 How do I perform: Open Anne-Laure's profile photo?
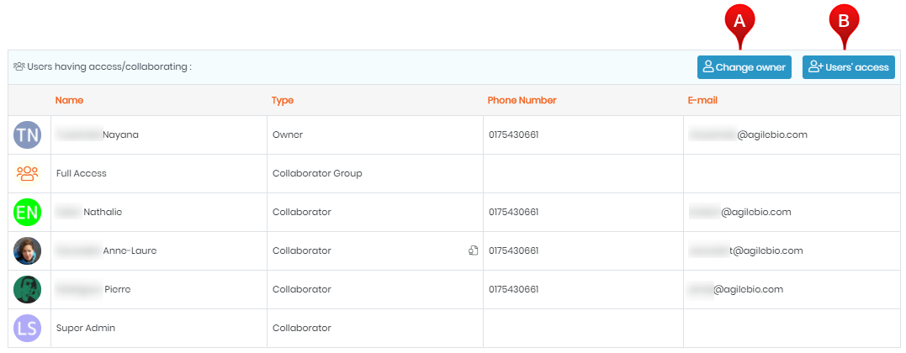coord(27,250)
